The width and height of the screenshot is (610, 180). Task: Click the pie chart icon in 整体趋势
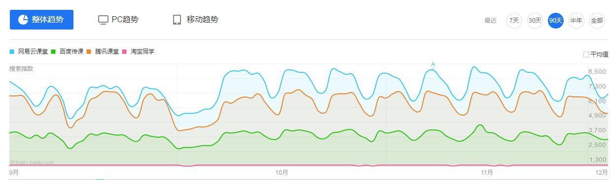[x=23, y=20]
